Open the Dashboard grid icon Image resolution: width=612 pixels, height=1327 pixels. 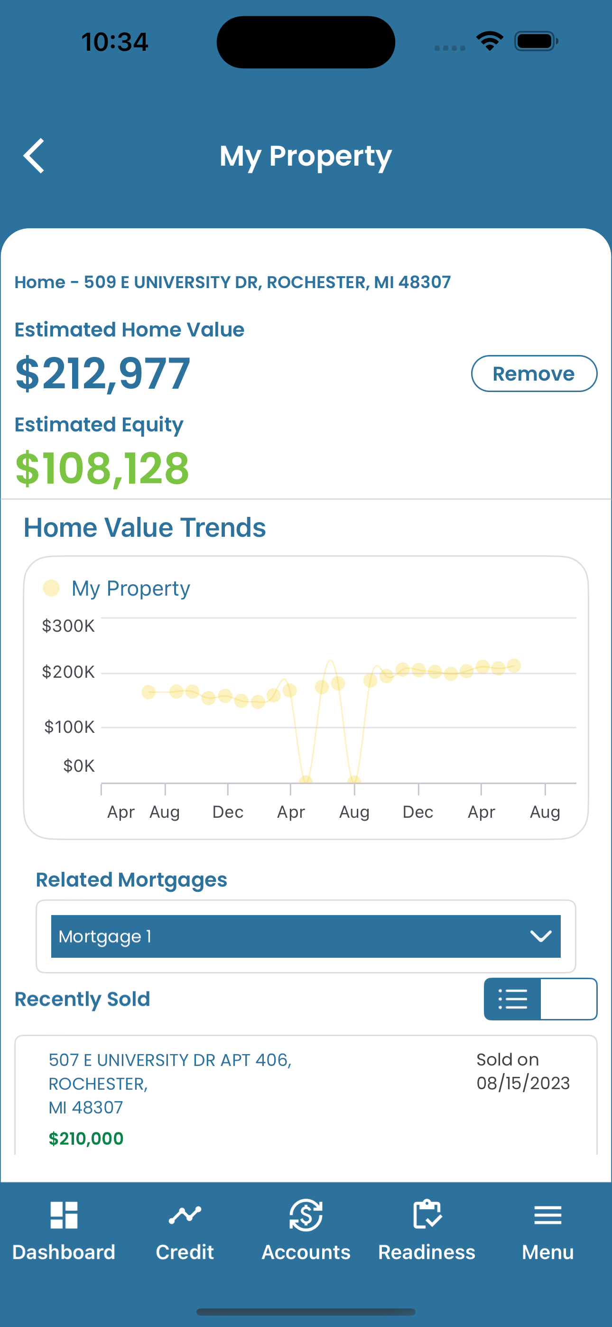pyautogui.click(x=64, y=1215)
